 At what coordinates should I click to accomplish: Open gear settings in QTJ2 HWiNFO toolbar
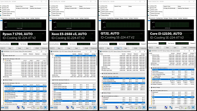[x=140, y=108]
